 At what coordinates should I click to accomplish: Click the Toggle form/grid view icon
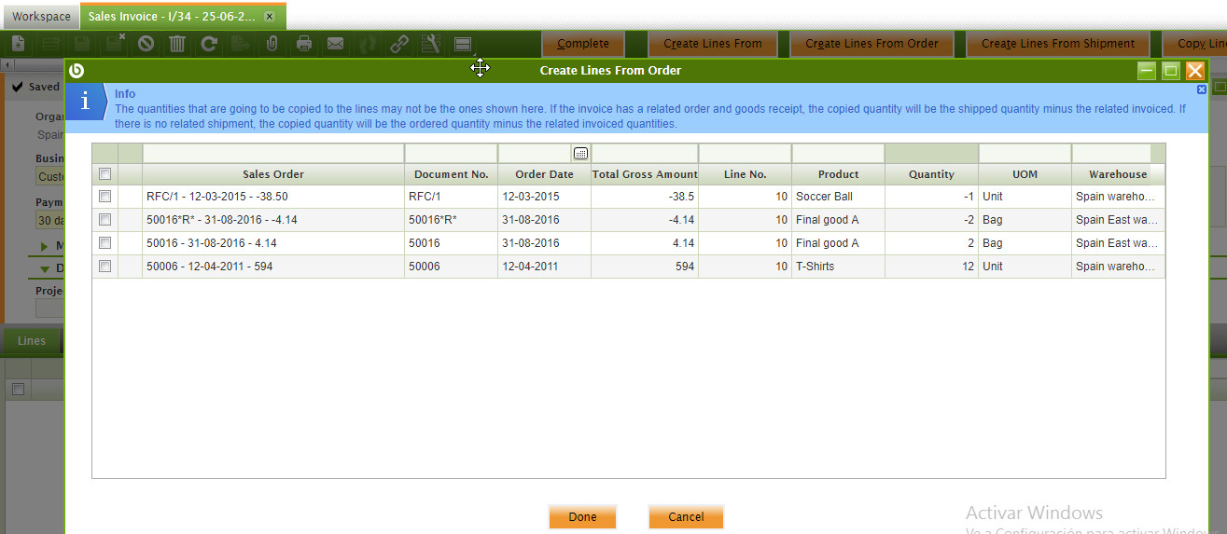pos(463,44)
